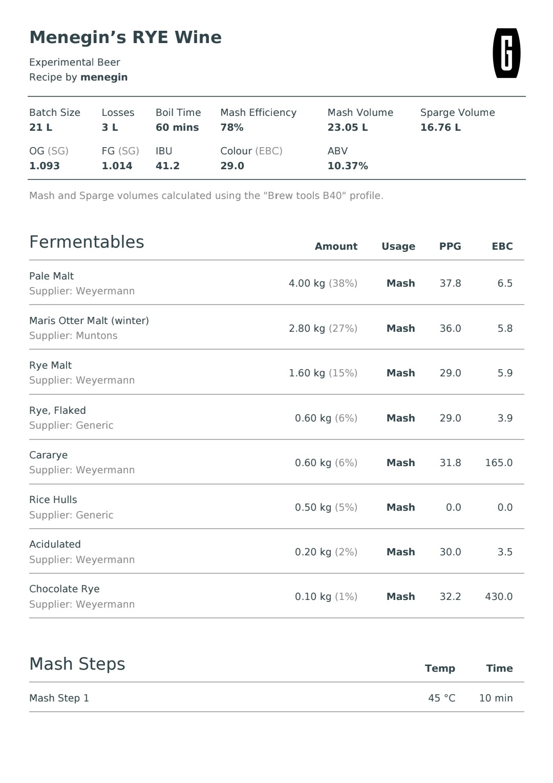Select the Rice Hulls row
This screenshot has width=553, height=783.
click(x=276, y=507)
